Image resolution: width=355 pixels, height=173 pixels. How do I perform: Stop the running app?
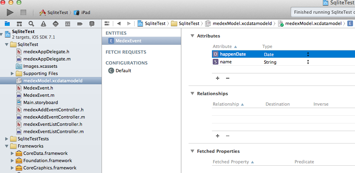click(x=23, y=13)
